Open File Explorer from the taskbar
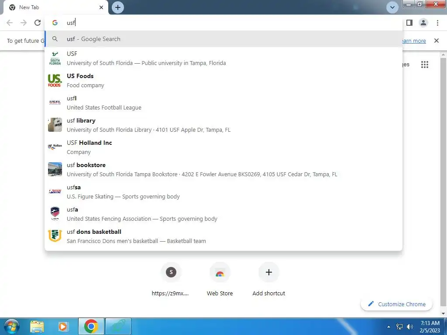 (x=37, y=326)
